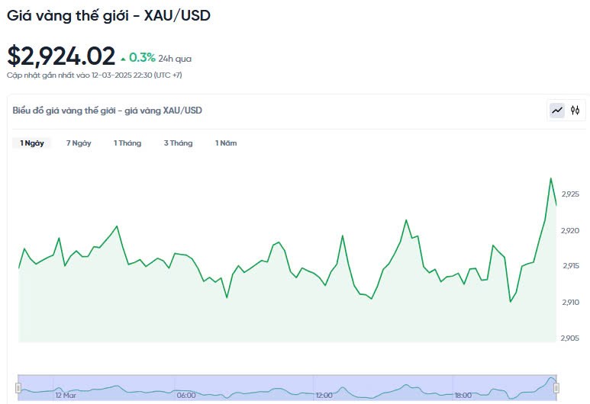Click the green up-arrow next to 0.3%
The height and width of the screenshot is (404, 590).
tap(123, 58)
